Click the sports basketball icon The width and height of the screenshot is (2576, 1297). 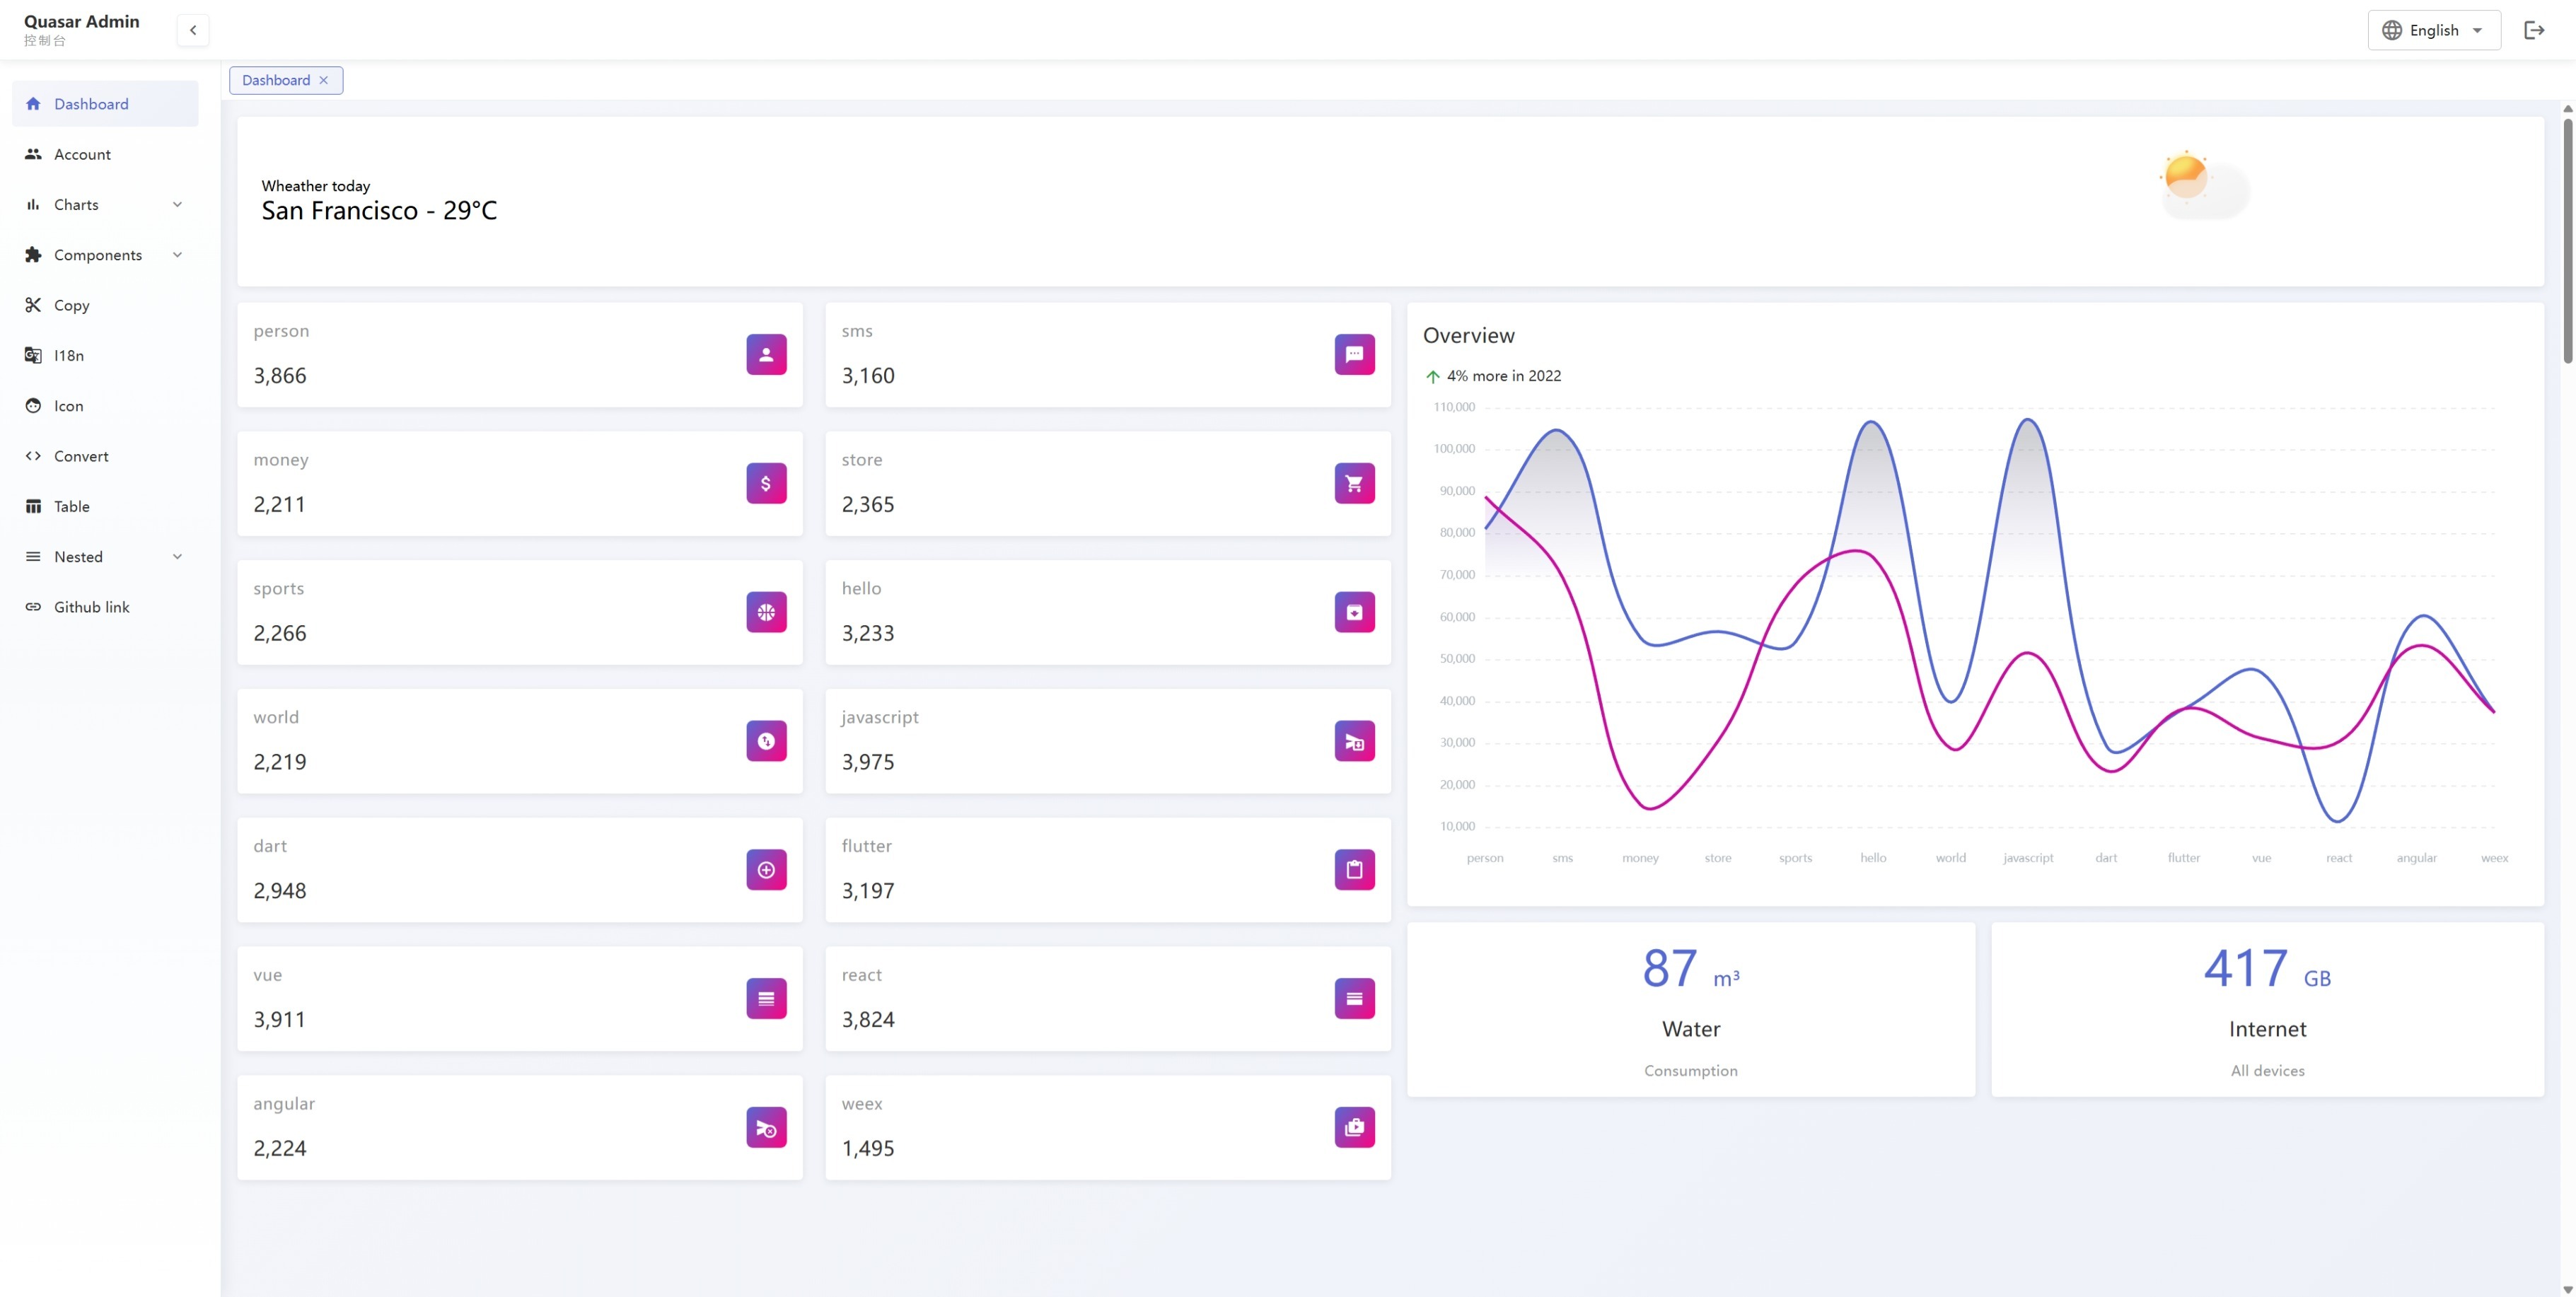point(766,612)
